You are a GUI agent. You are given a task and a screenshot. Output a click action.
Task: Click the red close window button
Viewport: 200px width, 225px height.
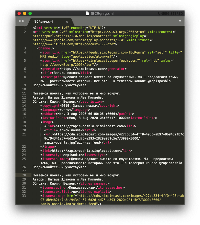(x=19, y=13)
